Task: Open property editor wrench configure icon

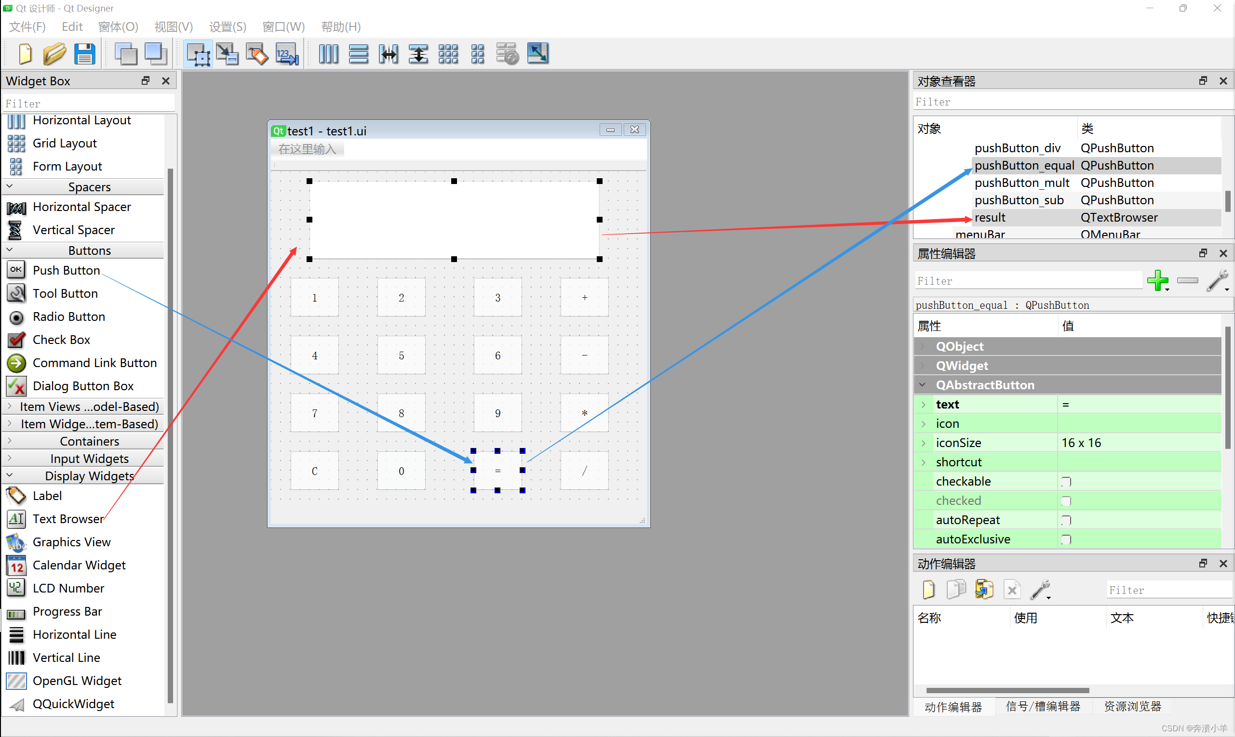Action: tap(1218, 281)
